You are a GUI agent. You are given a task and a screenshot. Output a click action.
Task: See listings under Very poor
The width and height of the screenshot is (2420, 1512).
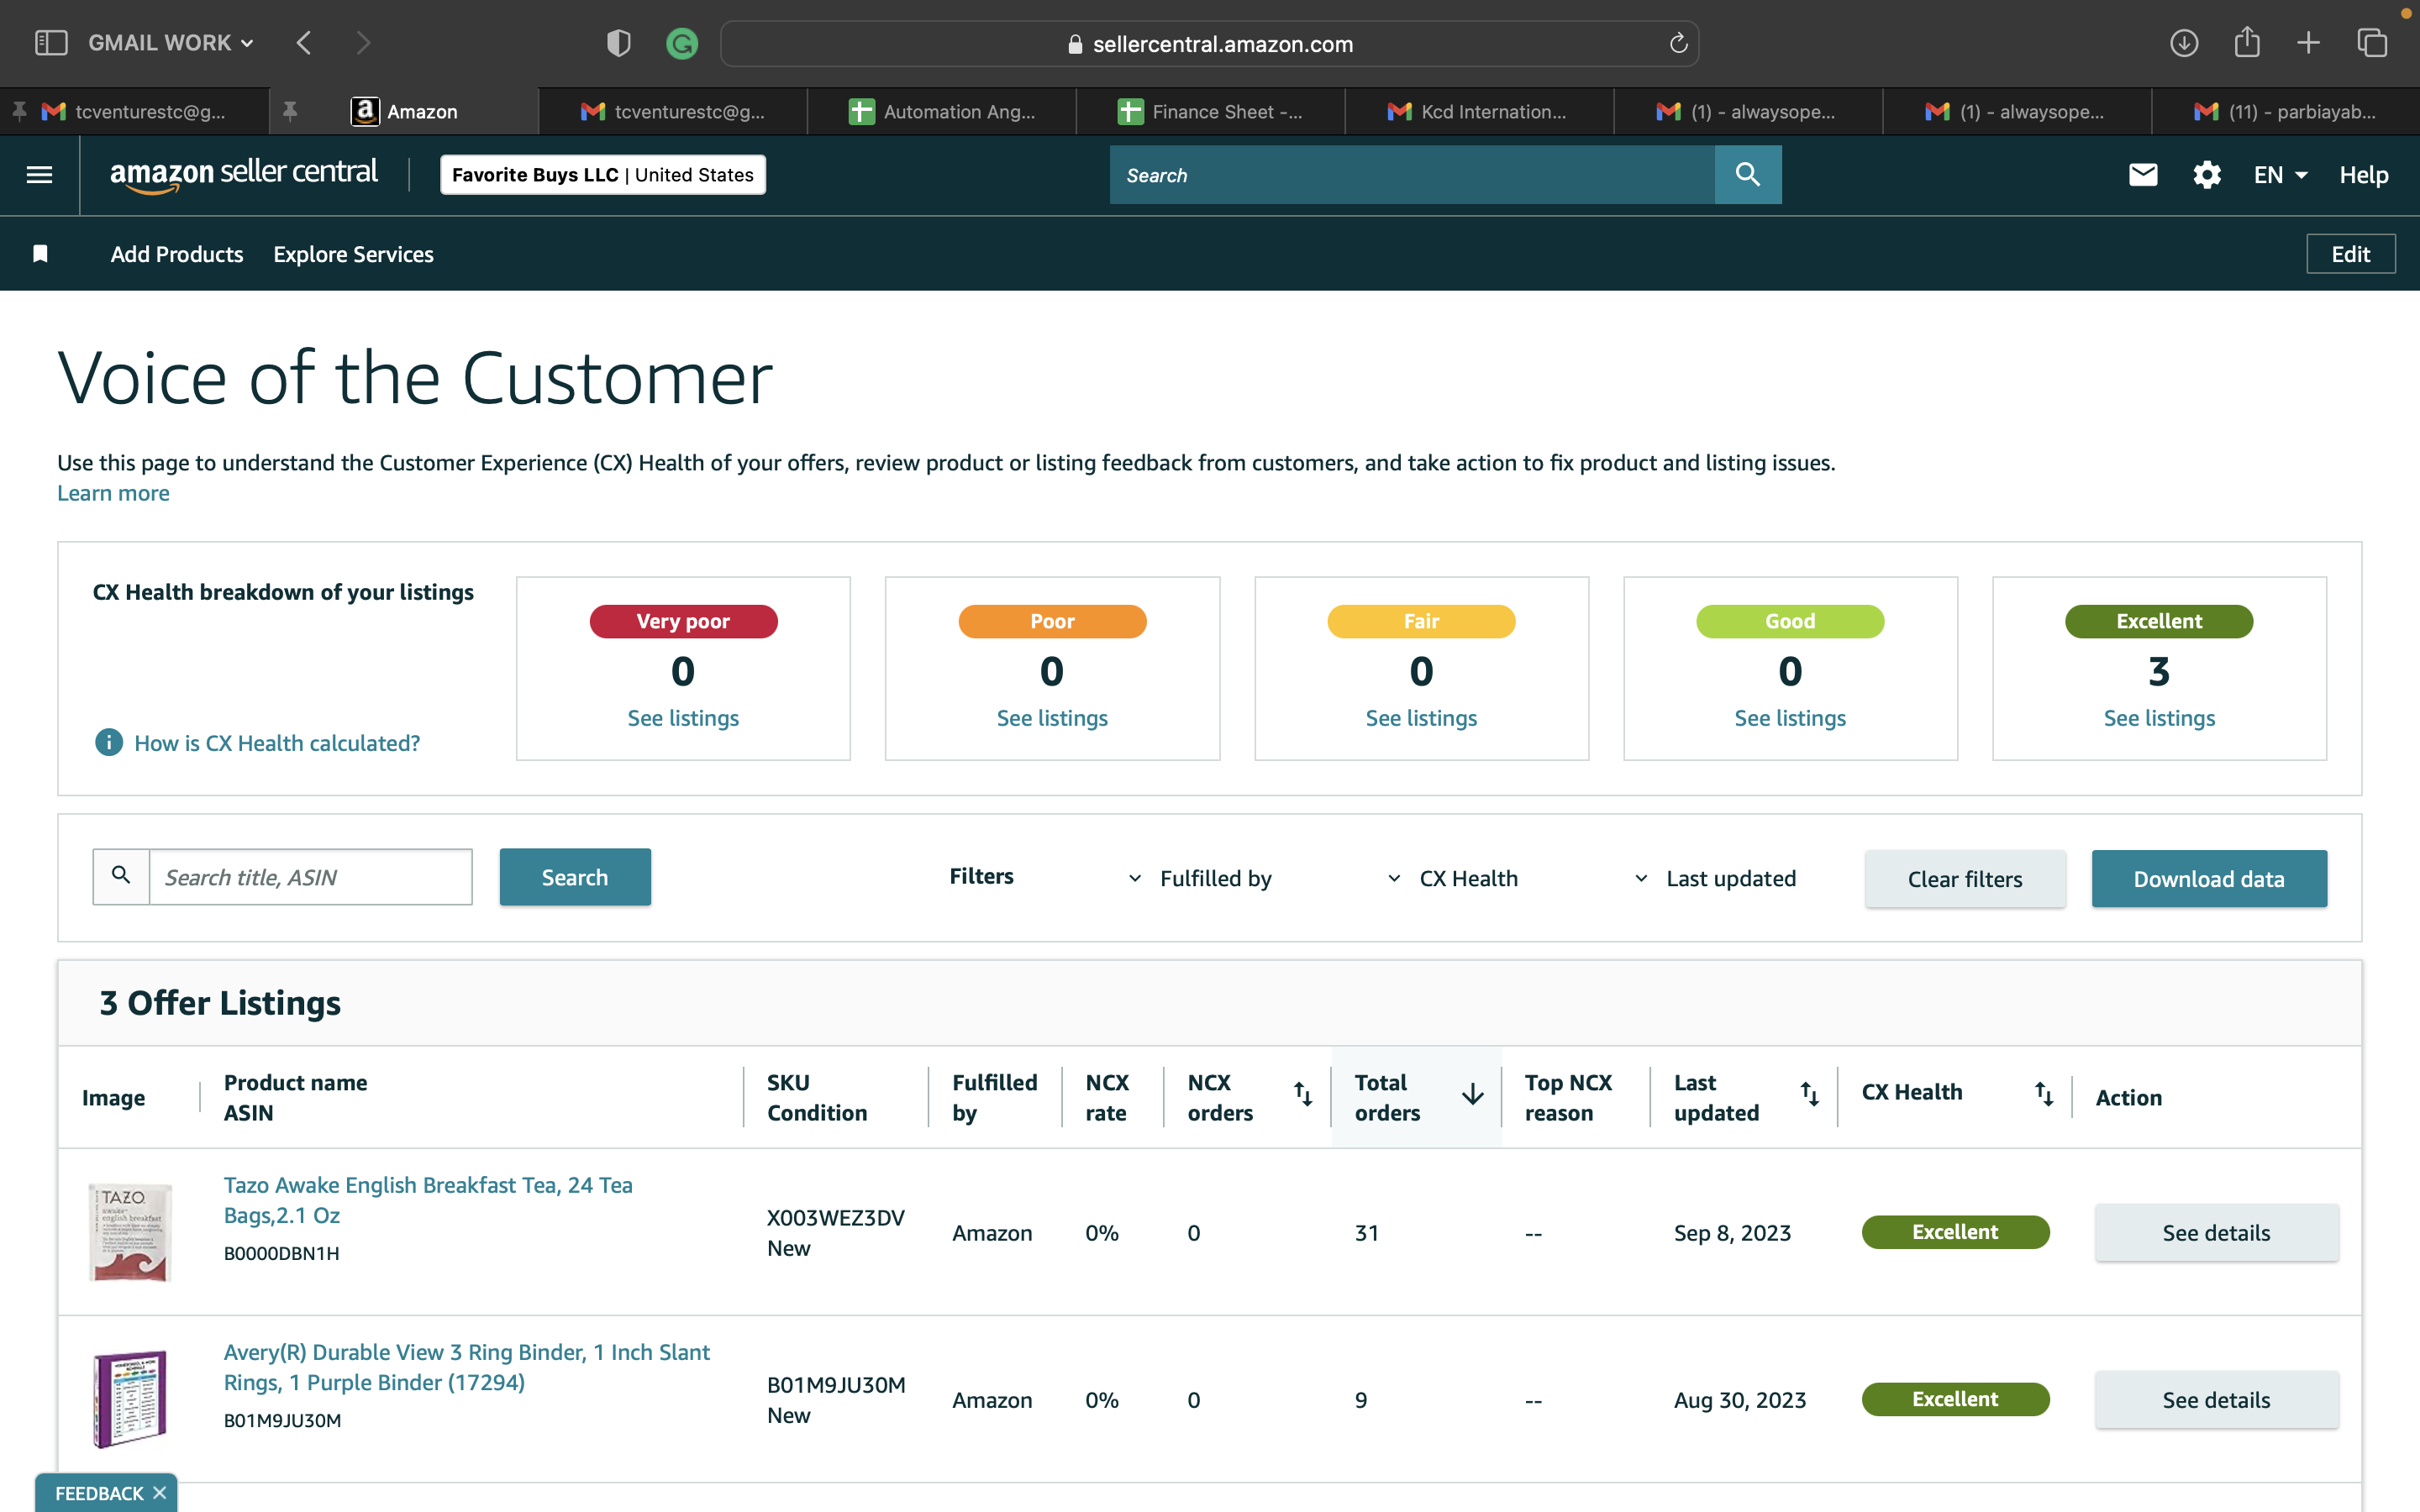tap(683, 718)
